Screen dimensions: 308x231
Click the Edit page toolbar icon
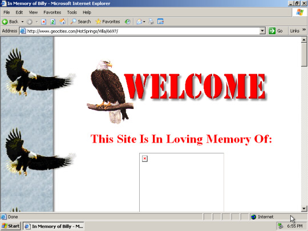coord(160,22)
